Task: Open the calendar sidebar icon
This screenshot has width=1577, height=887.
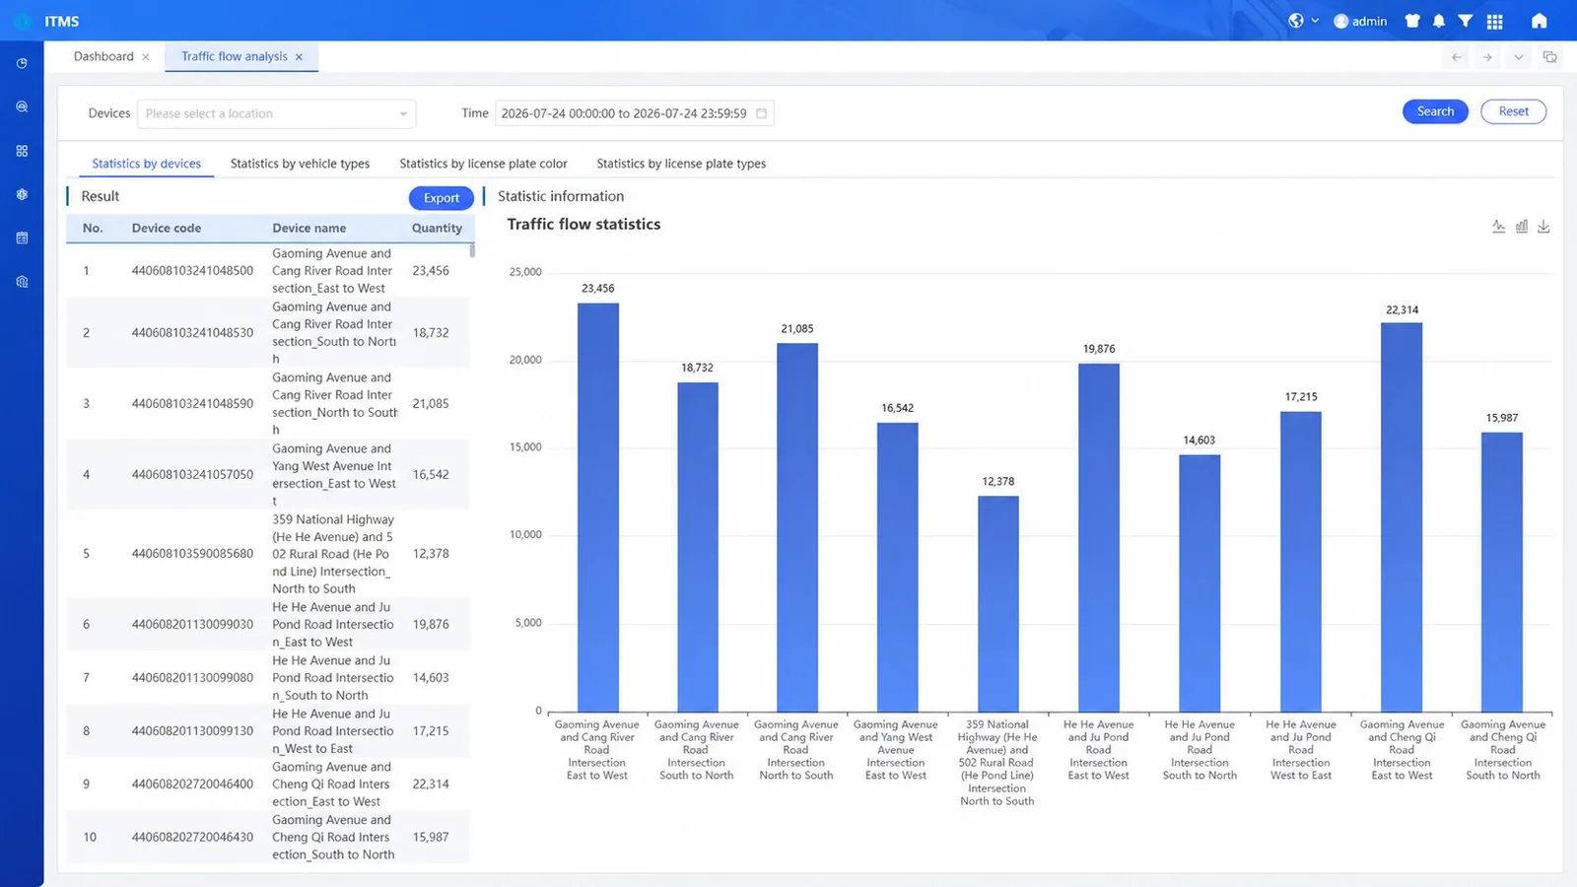Action: point(22,238)
